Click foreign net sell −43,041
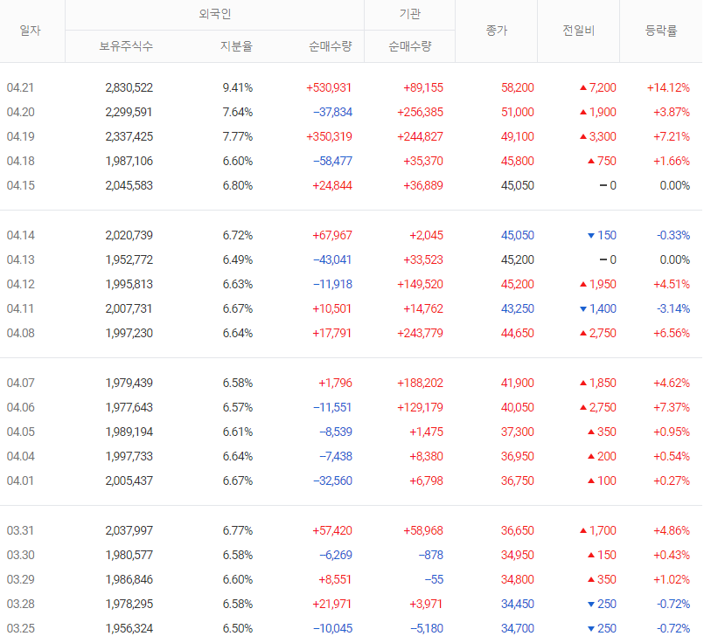The width and height of the screenshot is (704, 643). pyautogui.click(x=332, y=259)
